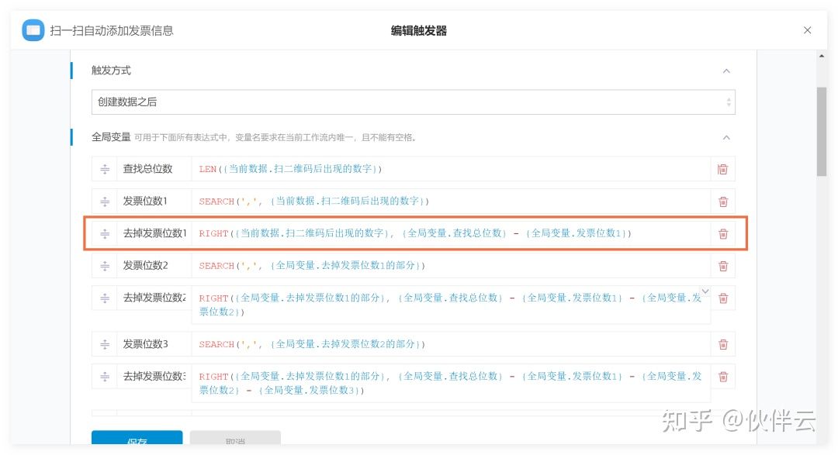This screenshot has height=455, width=838.
Task: Delete the 发票位数1 variable row
Action: click(722, 202)
